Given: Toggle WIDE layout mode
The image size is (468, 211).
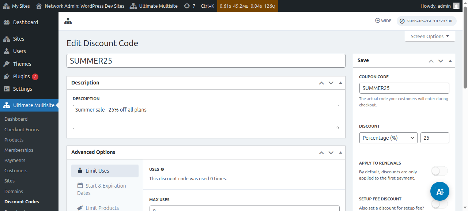Looking at the screenshot, I should coord(383,21).
